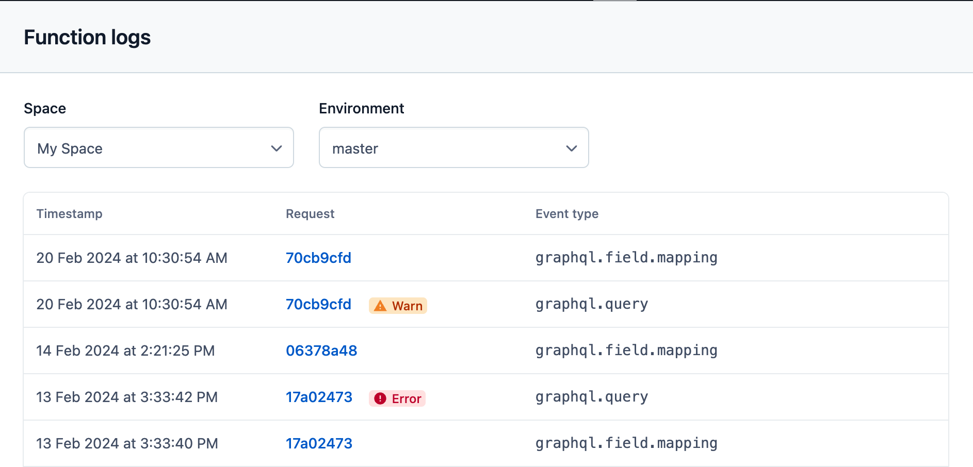Select the 13 Feb 2024 3:33:42 PM row
The height and width of the screenshot is (467, 973).
coord(127,397)
